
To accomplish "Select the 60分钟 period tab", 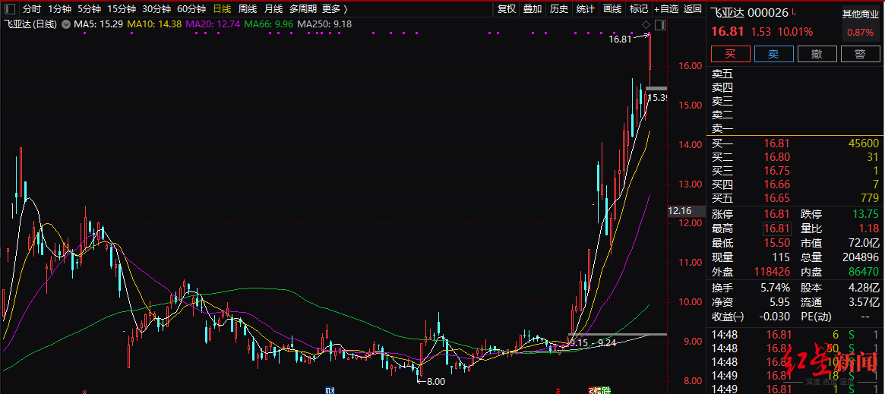I will pos(191,9).
